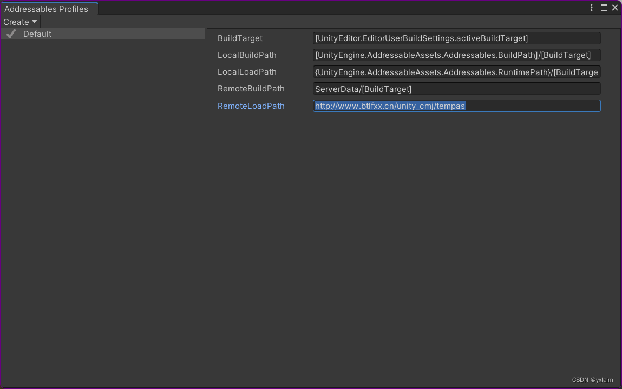
Task: Click the highlighted RemoteLoadPath label
Action: point(251,106)
